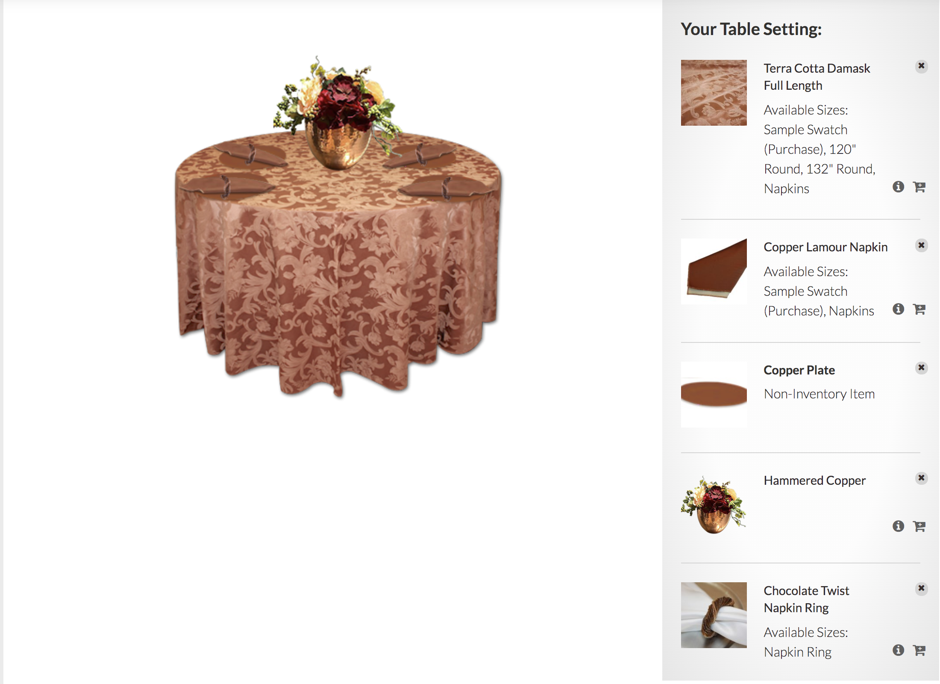
Task: Add Chocolate Twist Napkin Ring to cart
Action: [919, 650]
